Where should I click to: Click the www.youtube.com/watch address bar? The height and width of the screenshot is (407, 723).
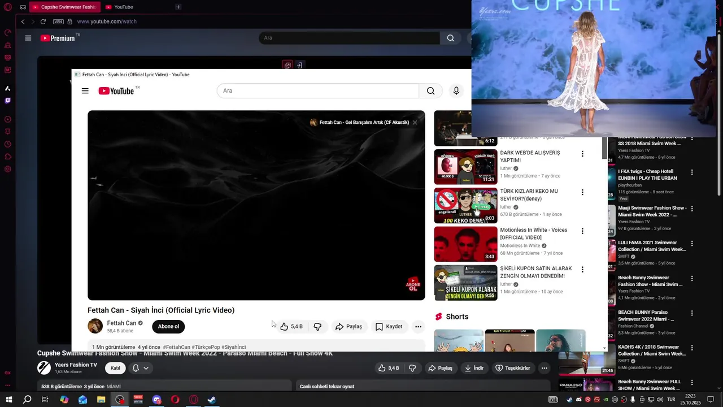click(x=107, y=21)
